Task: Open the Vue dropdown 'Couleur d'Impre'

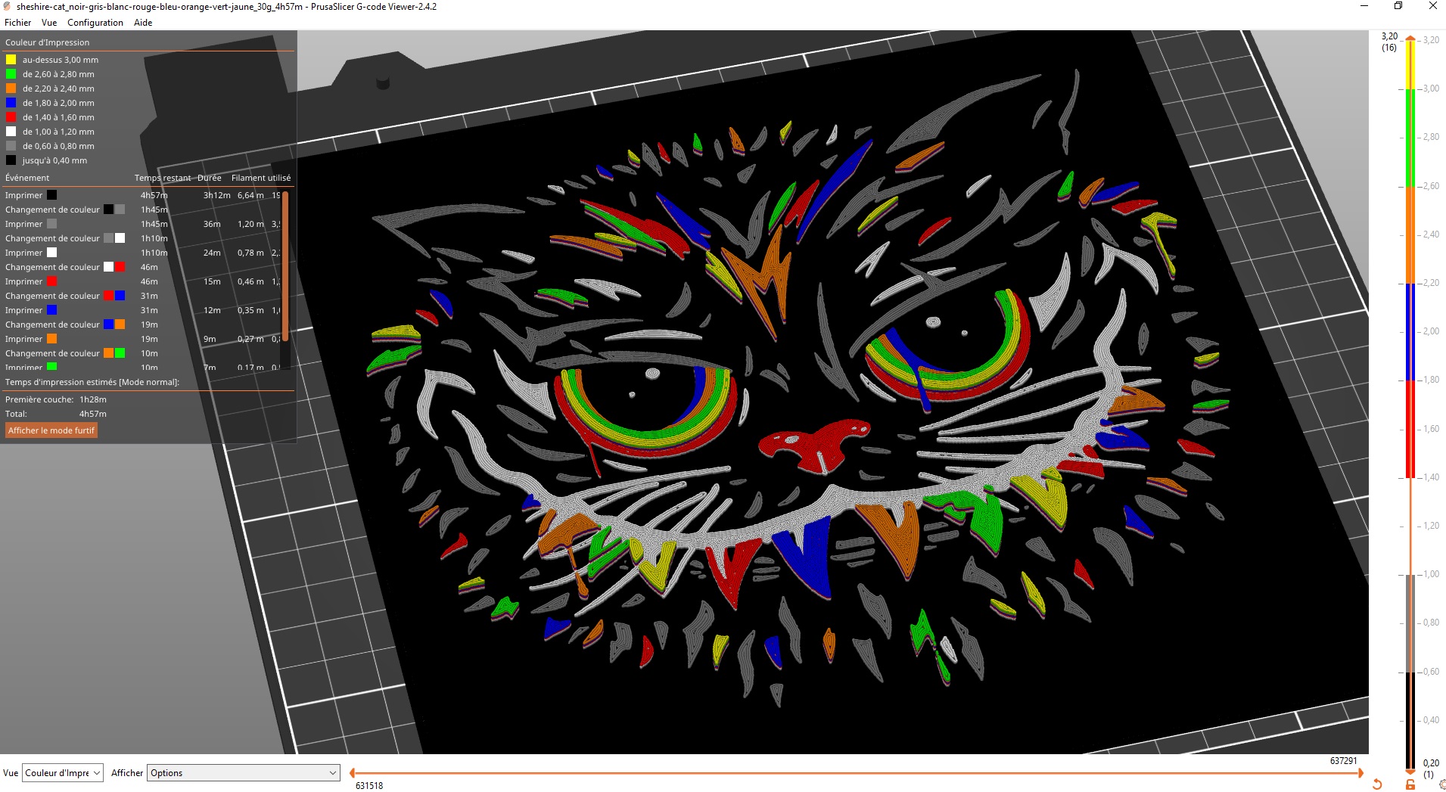Action: [63, 773]
